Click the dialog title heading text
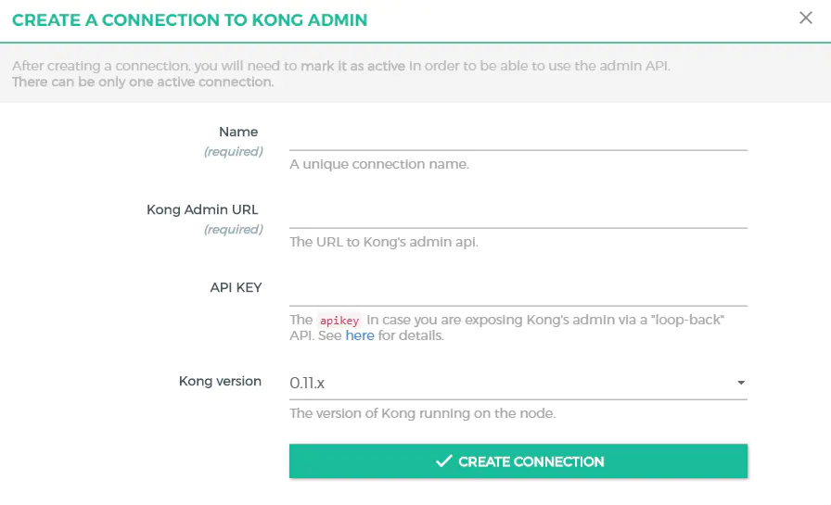The image size is (831, 505). click(189, 19)
